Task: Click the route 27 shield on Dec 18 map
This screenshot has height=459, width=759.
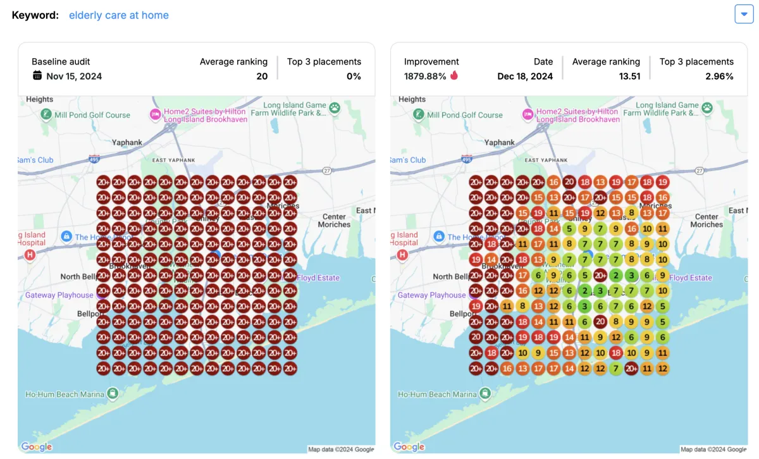Action: click(700, 171)
